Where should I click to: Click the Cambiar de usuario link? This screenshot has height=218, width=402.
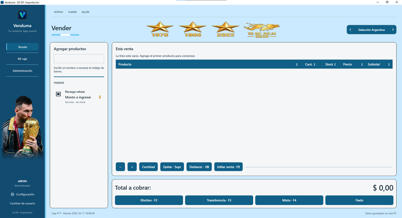tap(22, 204)
